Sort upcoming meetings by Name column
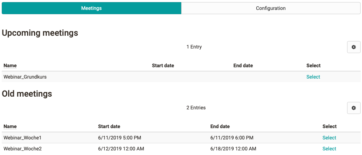The width and height of the screenshot is (362, 155). coord(10,65)
